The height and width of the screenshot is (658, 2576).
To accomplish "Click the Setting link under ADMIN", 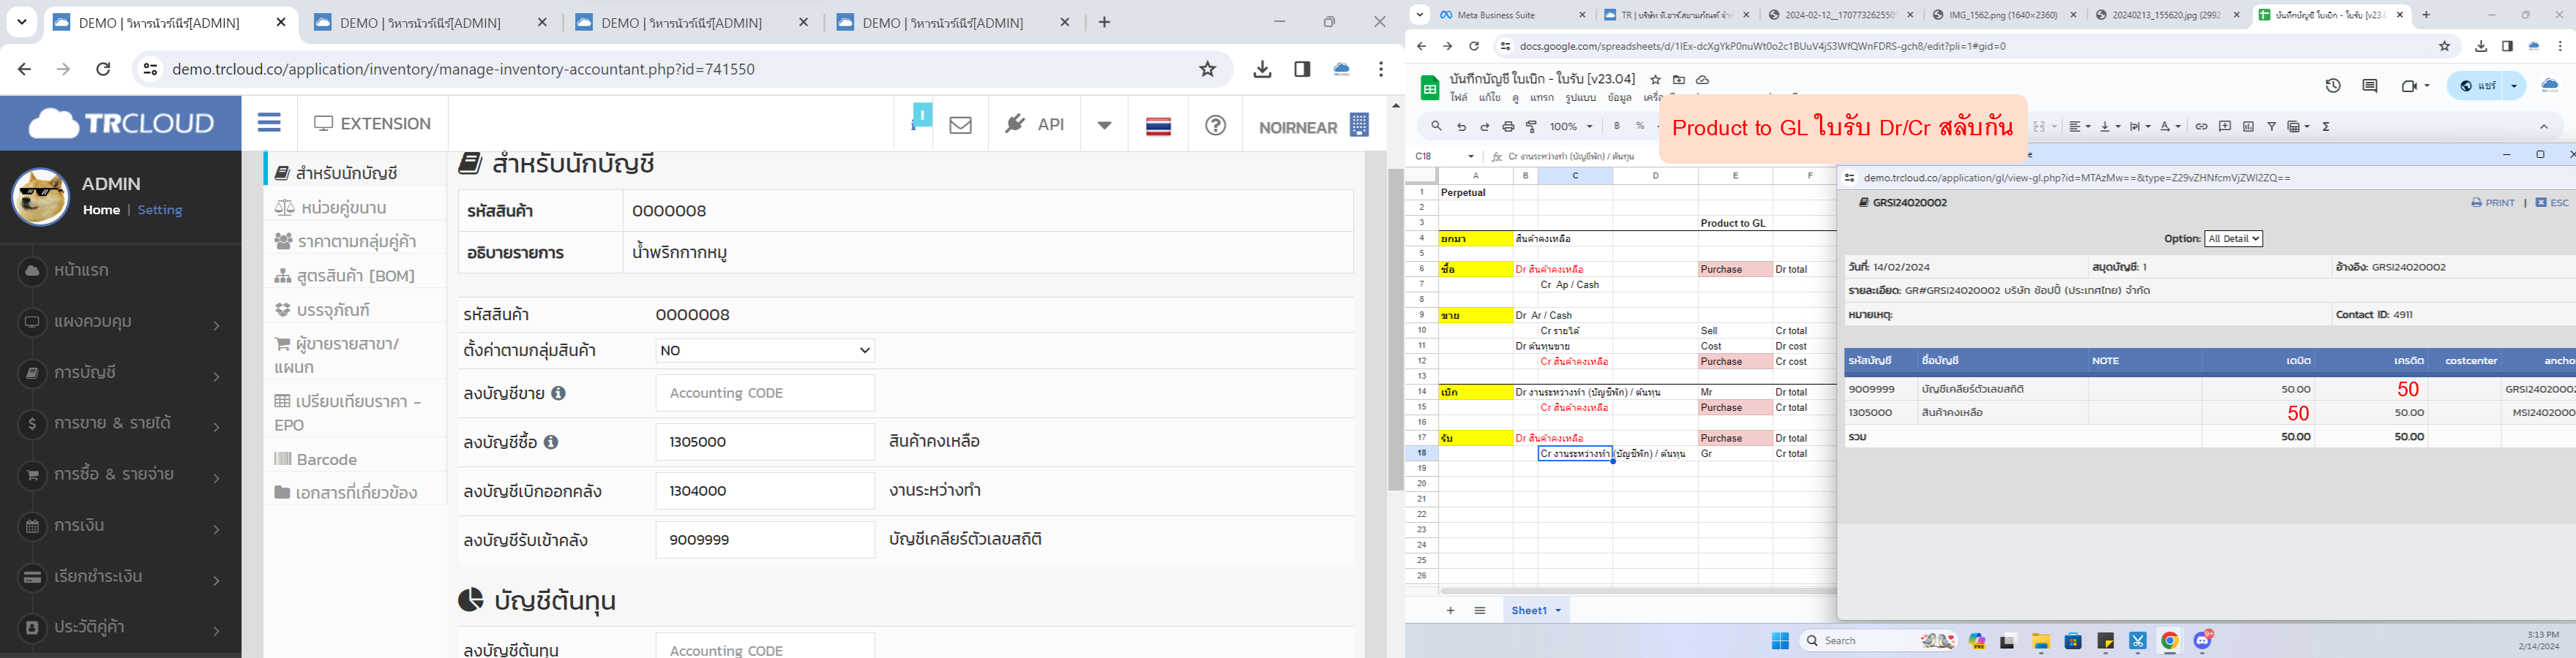I will [160, 210].
